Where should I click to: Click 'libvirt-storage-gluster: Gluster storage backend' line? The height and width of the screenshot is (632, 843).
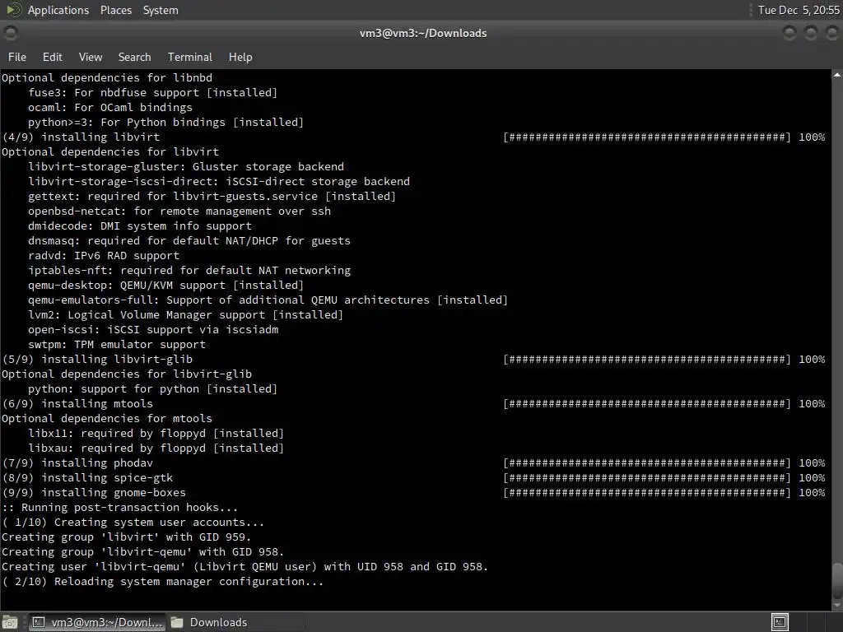[x=186, y=166]
